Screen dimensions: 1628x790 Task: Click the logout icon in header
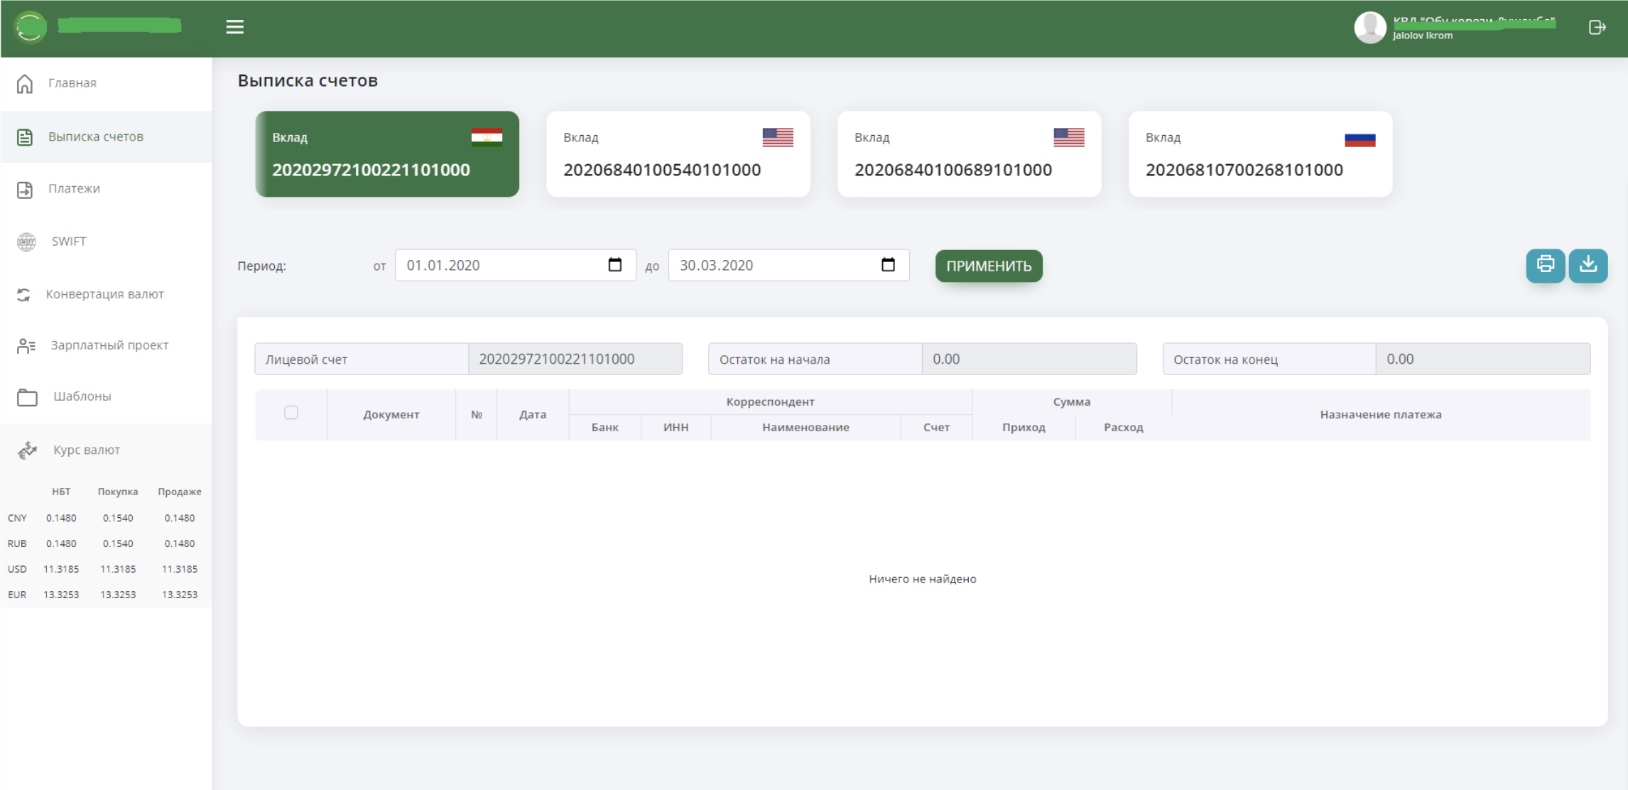tap(1596, 27)
